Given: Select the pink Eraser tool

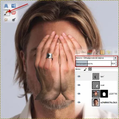Looking at the screenshot, I should point(14,13).
